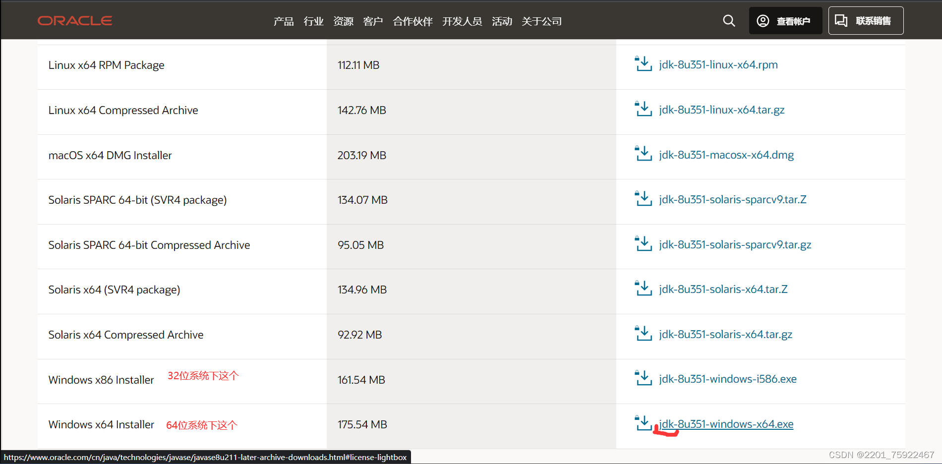This screenshot has width=942, height=464.
Task: Select Solaris x64 Compressed Archive text
Action: pos(126,335)
